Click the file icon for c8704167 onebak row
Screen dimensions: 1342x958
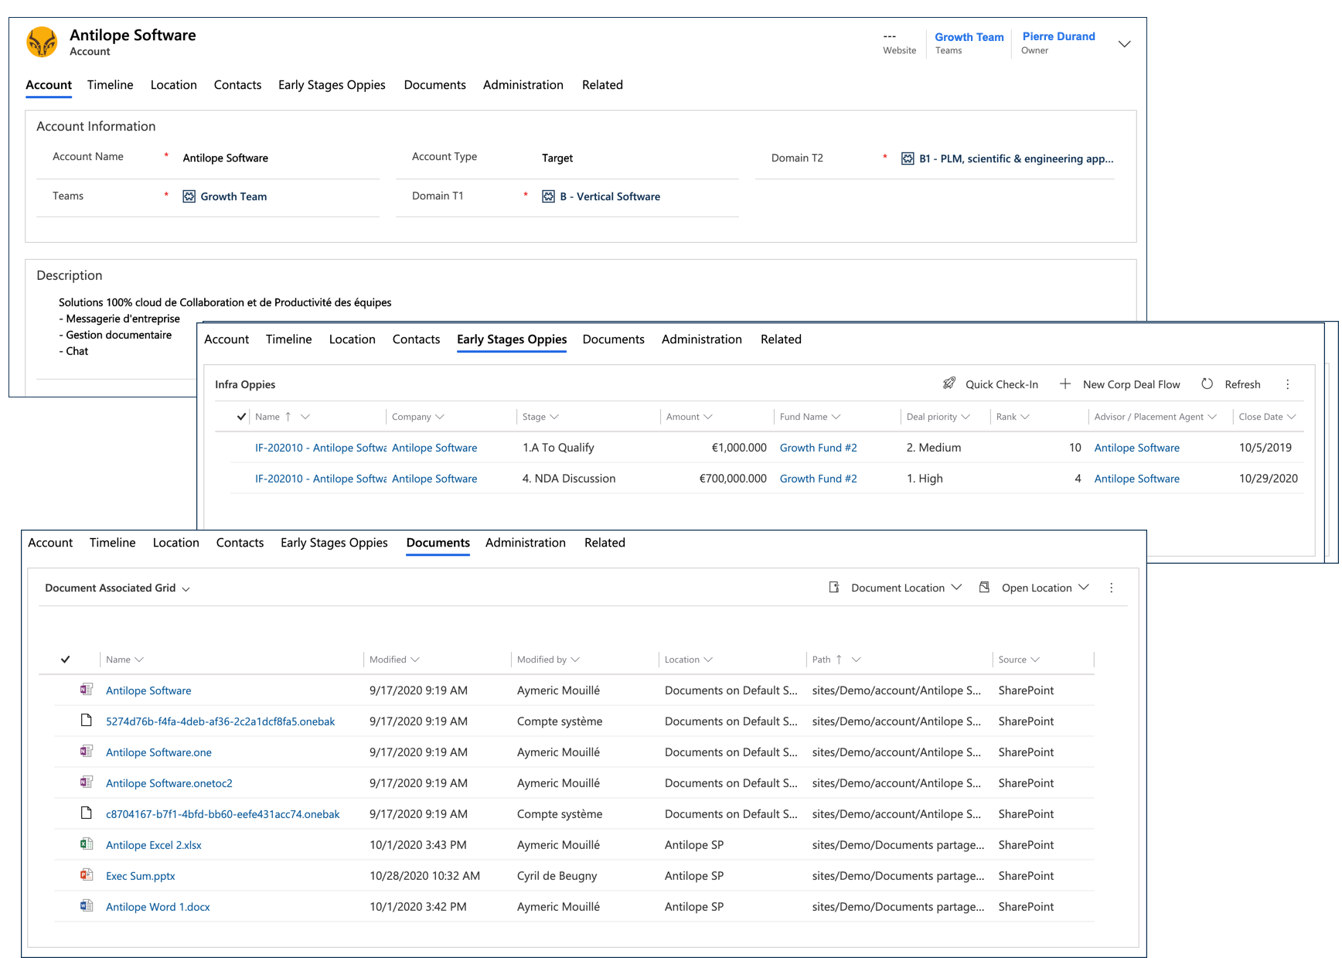pyautogui.click(x=87, y=813)
